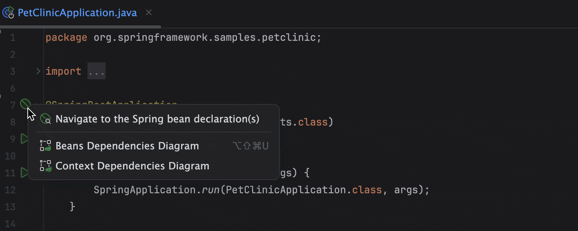Click the Spring icon on the PetClinicApplication.java tab
The height and width of the screenshot is (231, 578).
[x=8, y=13]
